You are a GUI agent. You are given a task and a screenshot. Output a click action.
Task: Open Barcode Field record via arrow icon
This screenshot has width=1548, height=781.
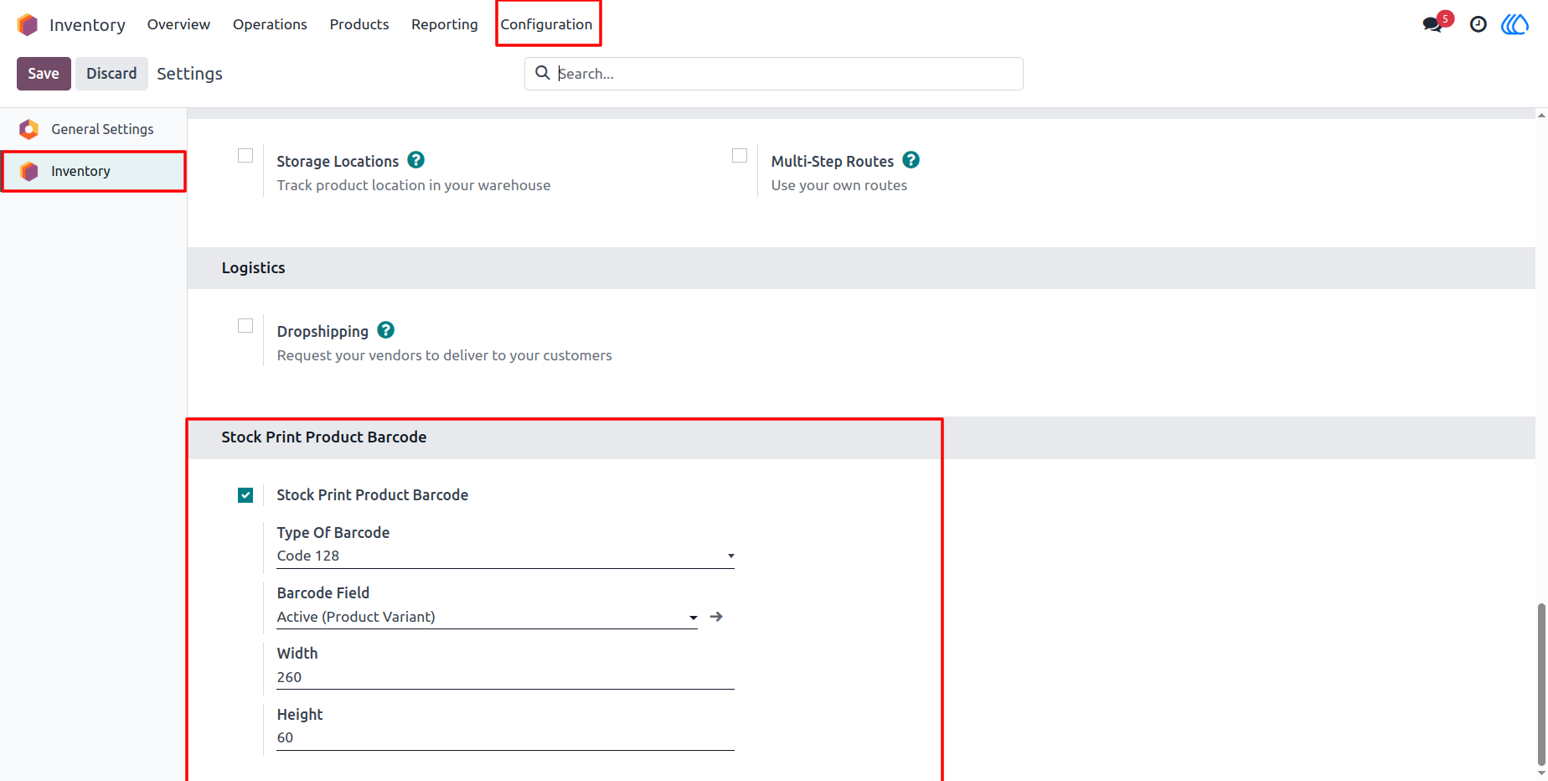(716, 617)
